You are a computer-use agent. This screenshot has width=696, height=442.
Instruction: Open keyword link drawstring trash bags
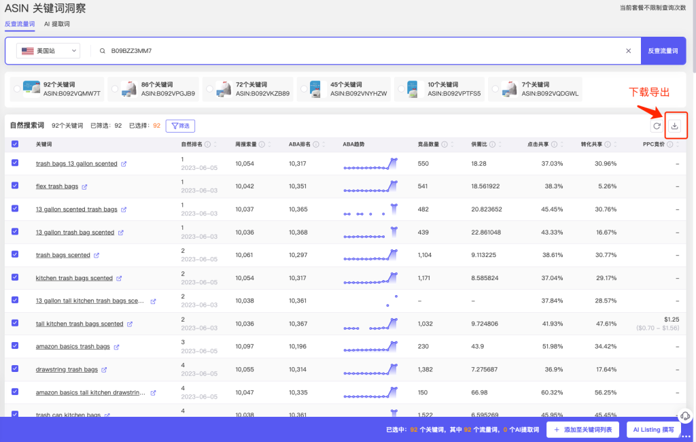click(x=67, y=370)
